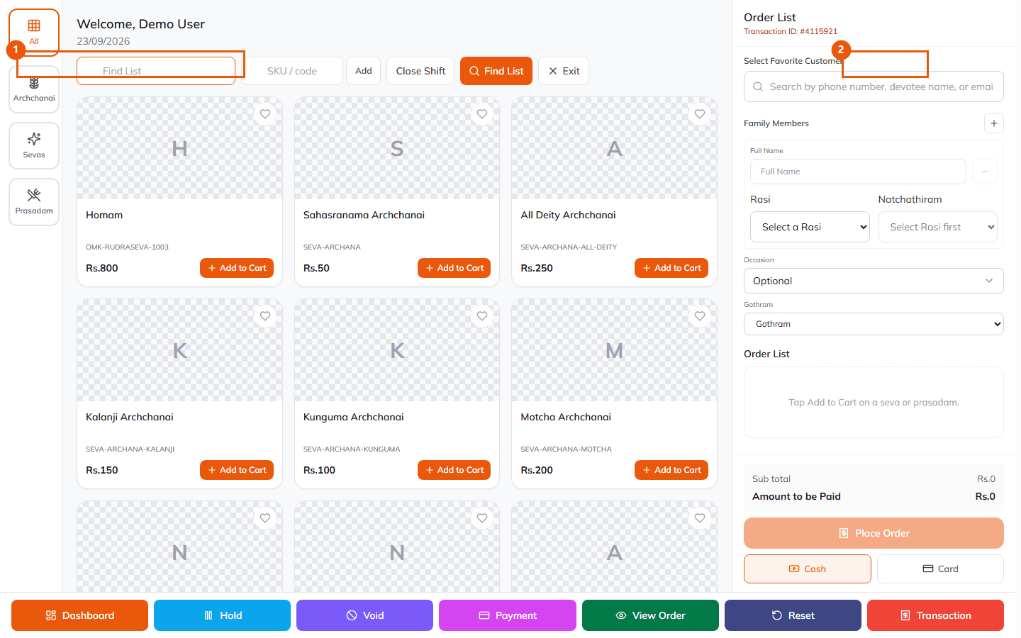The image size is (1021, 638).
Task: Focus the SKU / code input field
Action: pyautogui.click(x=292, y=71)
